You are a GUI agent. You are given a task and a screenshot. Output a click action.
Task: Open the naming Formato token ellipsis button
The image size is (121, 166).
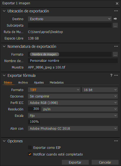coord(115,54)
